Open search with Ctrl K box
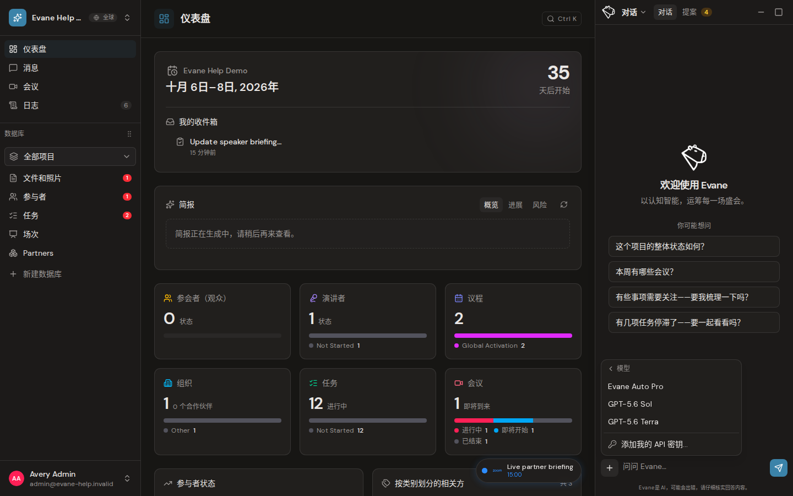The width and height of the screenshot is (793, 496). 562,19
